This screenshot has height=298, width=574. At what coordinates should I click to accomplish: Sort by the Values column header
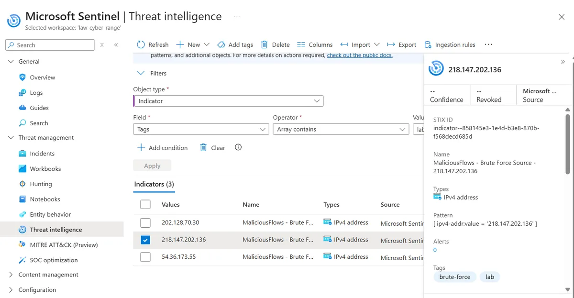171,205
